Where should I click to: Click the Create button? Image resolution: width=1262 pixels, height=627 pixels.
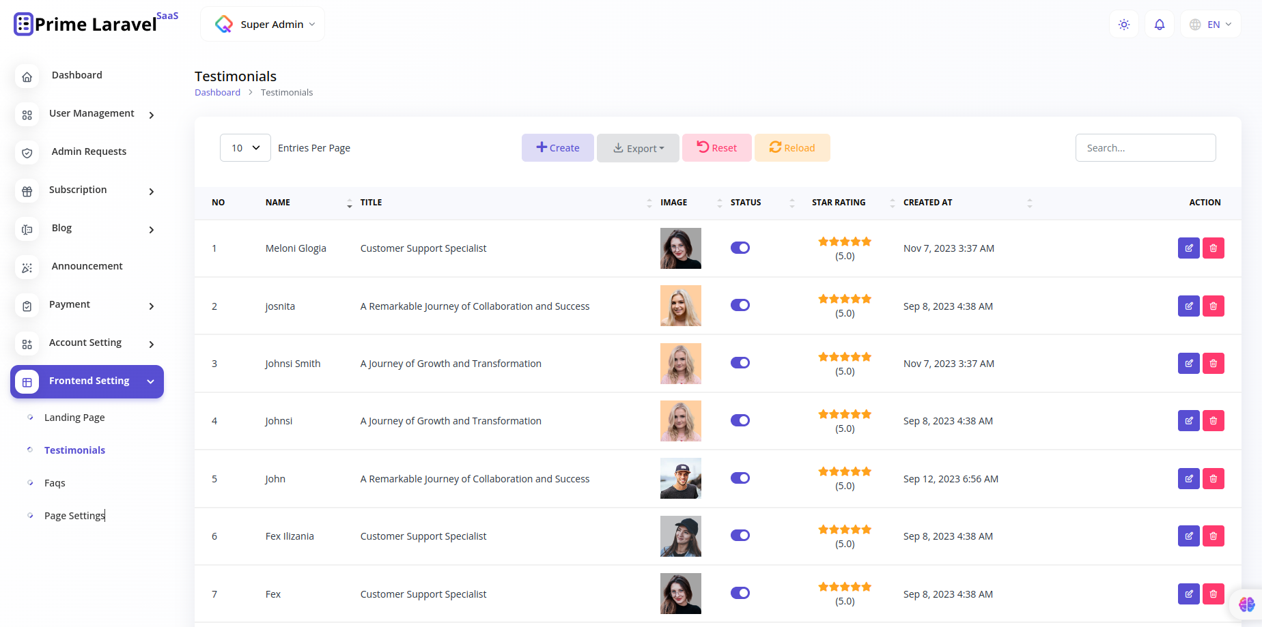557,147
